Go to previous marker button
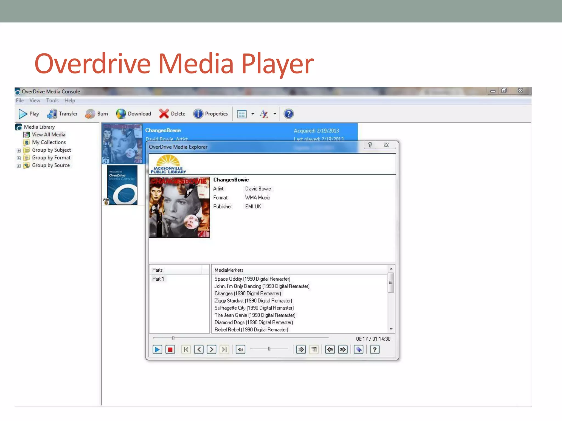The image size is (562, 421). pyautogui.click(x=199, y=349)
